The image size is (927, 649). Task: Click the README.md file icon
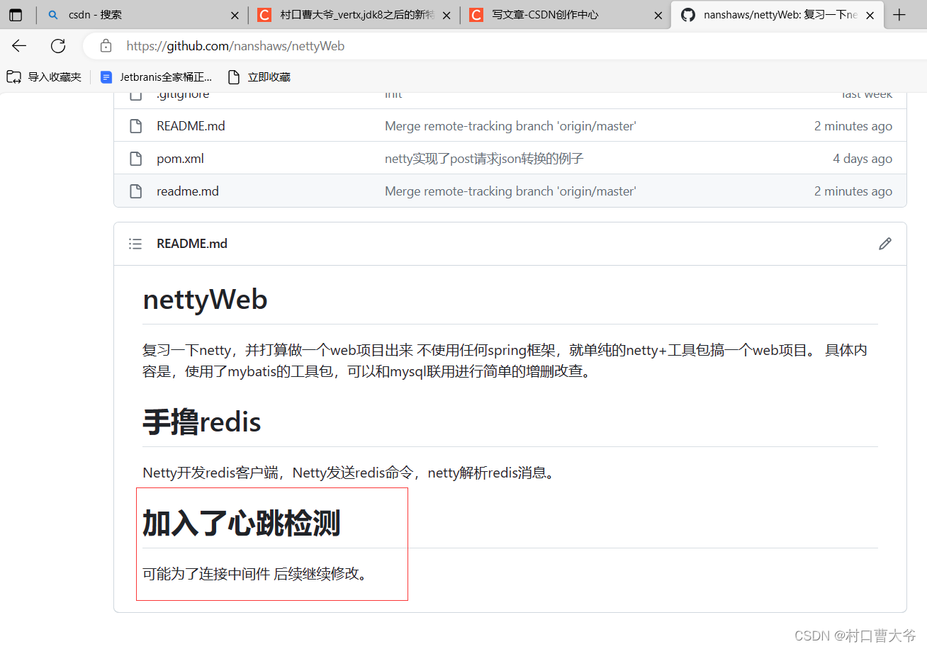point(135,126)
